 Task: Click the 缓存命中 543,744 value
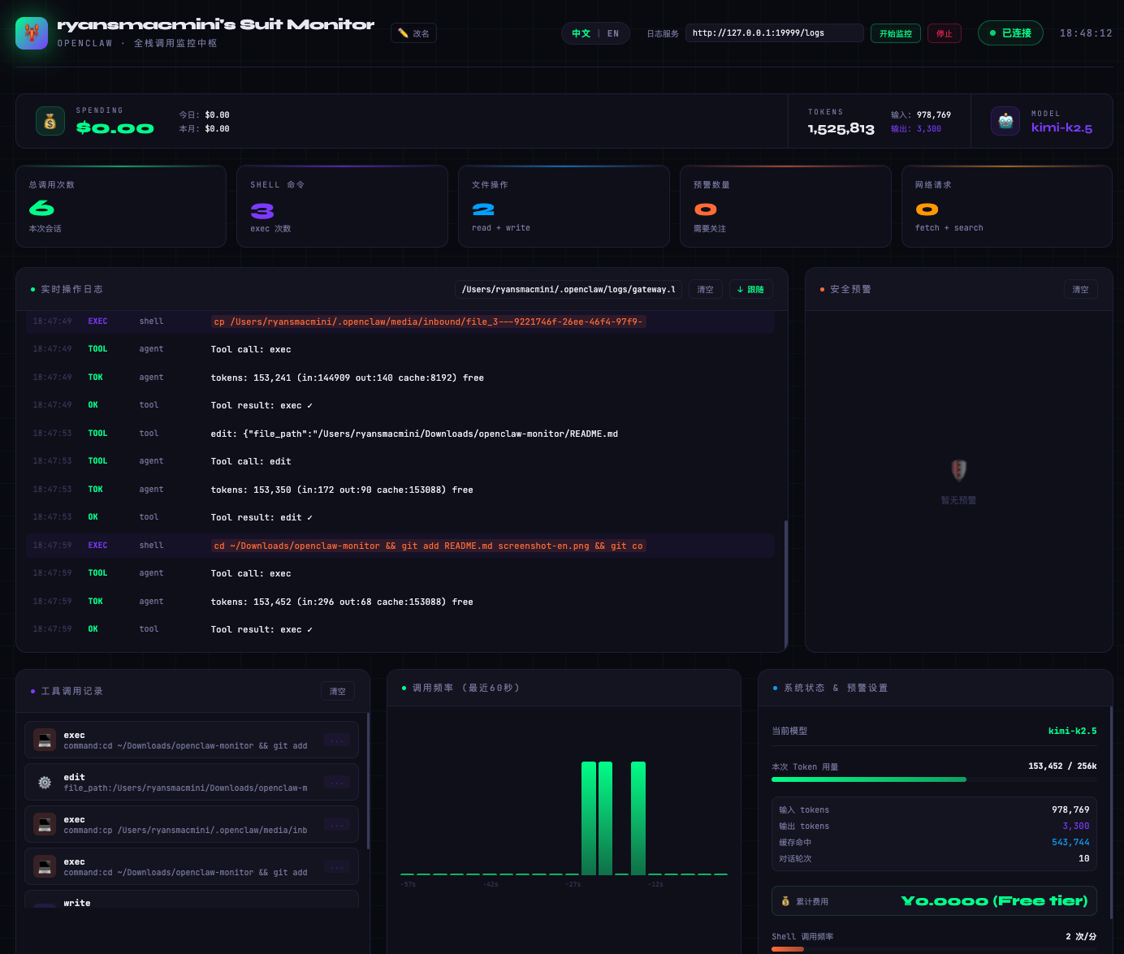point(1070,843)
